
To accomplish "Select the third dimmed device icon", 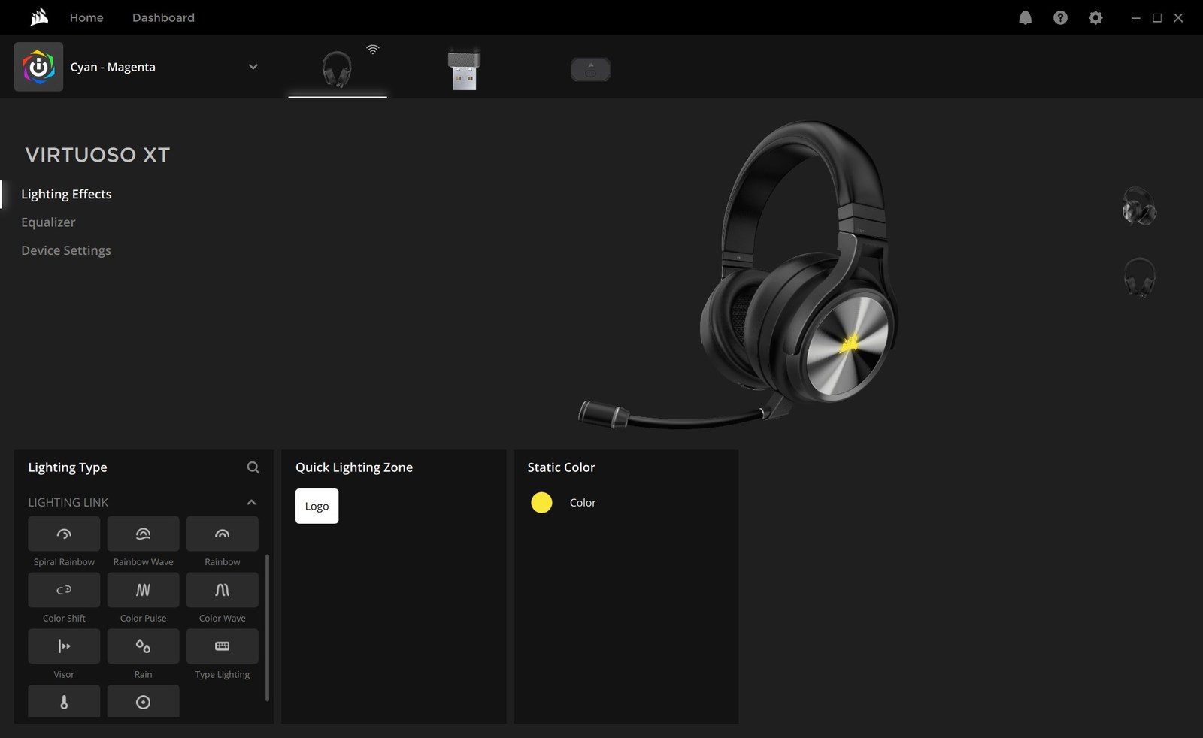I will coord(590,70).
